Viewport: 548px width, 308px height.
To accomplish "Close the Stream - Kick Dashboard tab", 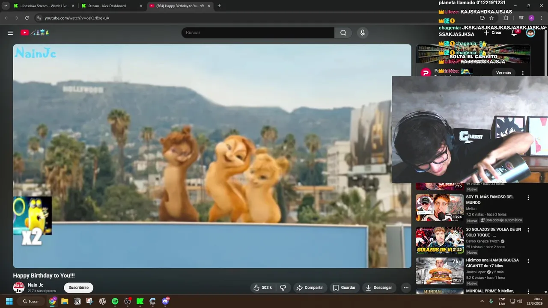I will [x=141, y=6].
